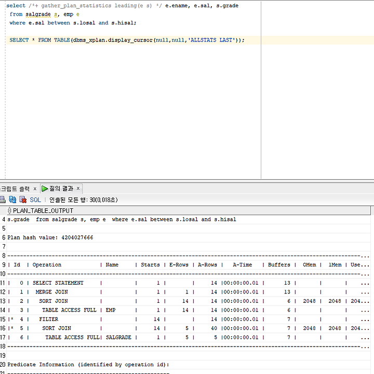Select the TABLE ACCESS FULL EMP row
The image size is (374, 374).
tap(189, 310)
